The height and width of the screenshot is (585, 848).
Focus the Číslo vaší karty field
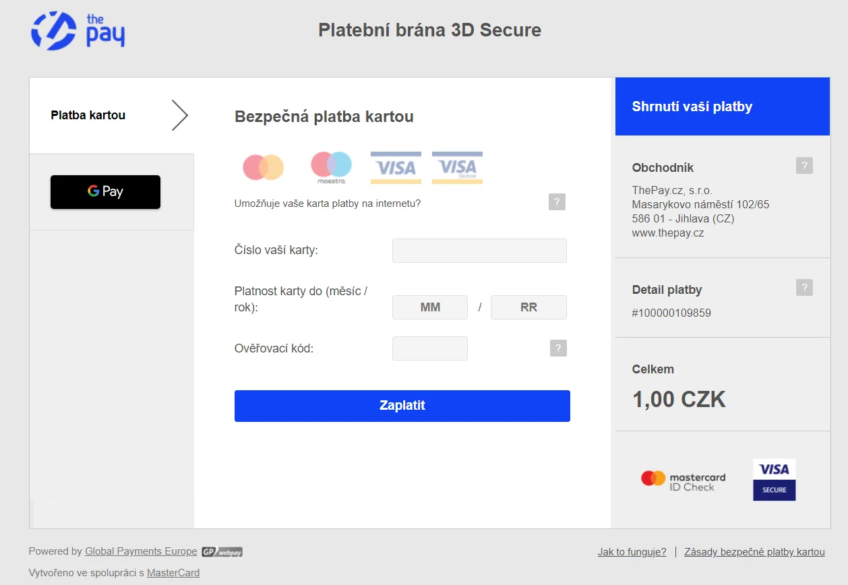tap(479, 251)
